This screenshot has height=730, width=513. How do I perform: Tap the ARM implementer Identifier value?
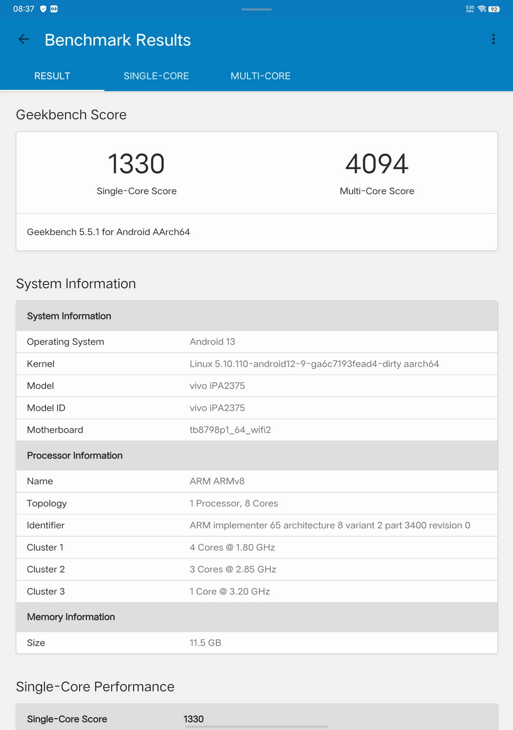tap(330, 525)
